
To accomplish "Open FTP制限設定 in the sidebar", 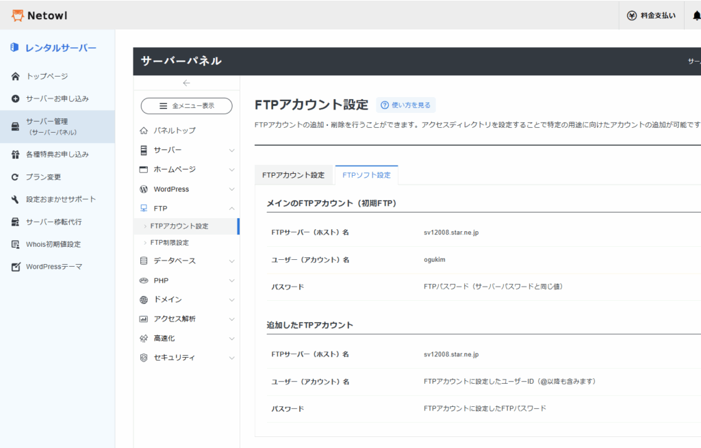I will 169,242.
